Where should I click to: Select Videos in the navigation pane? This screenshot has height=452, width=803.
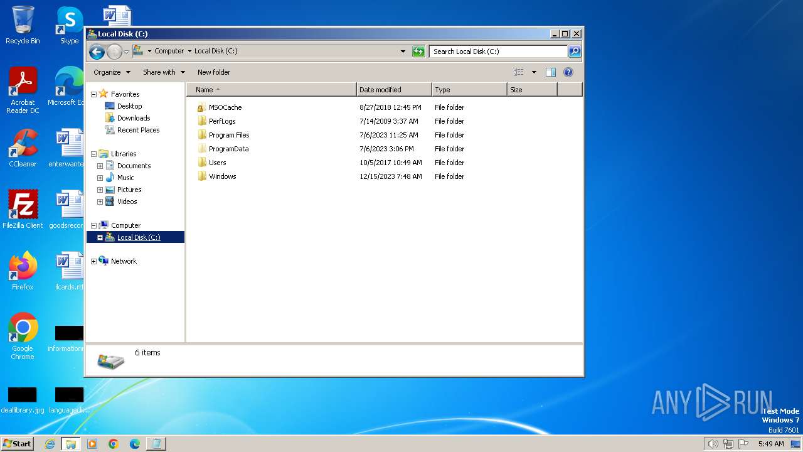[x=127, y=202]
